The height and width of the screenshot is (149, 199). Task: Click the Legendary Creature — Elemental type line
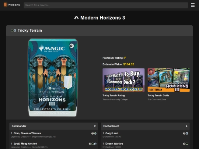[29, 147]
